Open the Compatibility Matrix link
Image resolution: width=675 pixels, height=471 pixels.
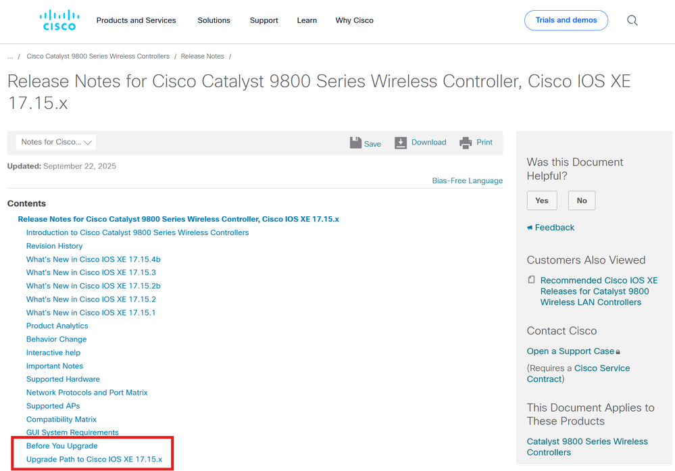(x=61, y=419)
